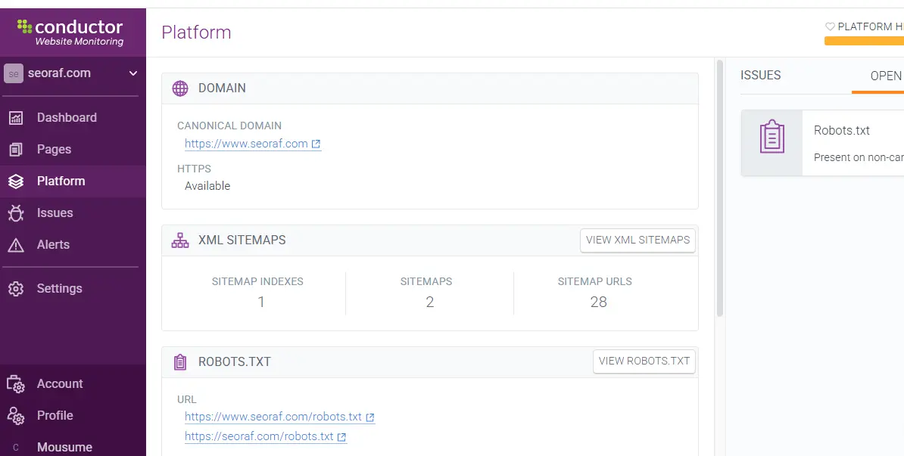
Task: Click the Robots.txt clipboard icon in panel header
Action: (180, 362)
